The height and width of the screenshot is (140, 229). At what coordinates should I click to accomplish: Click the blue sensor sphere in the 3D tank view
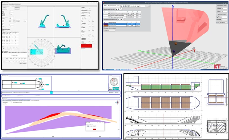click(174, 51)
